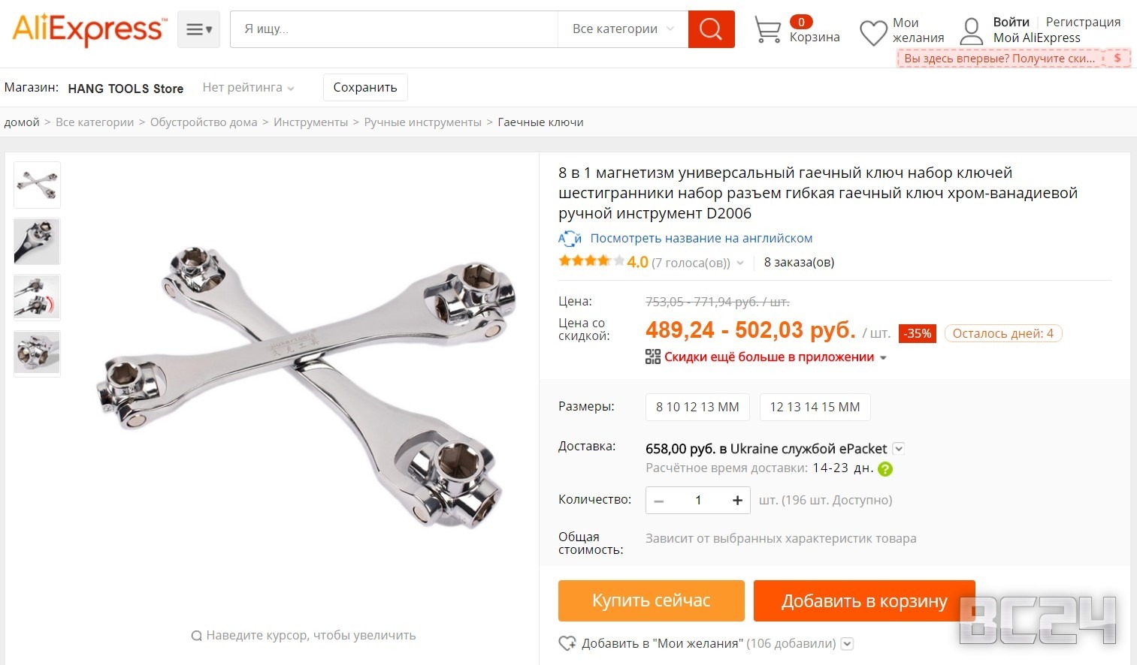
Task: Expand the 'Все категории' search dropdown
Action: (623, 29)
